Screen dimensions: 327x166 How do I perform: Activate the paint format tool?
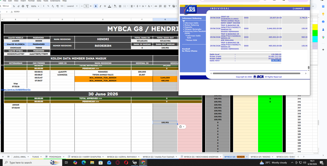[x=27, y=6]
